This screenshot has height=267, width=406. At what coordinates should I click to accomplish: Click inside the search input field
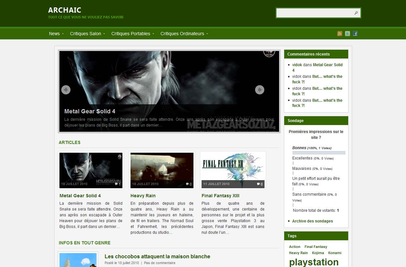[315, 13]
